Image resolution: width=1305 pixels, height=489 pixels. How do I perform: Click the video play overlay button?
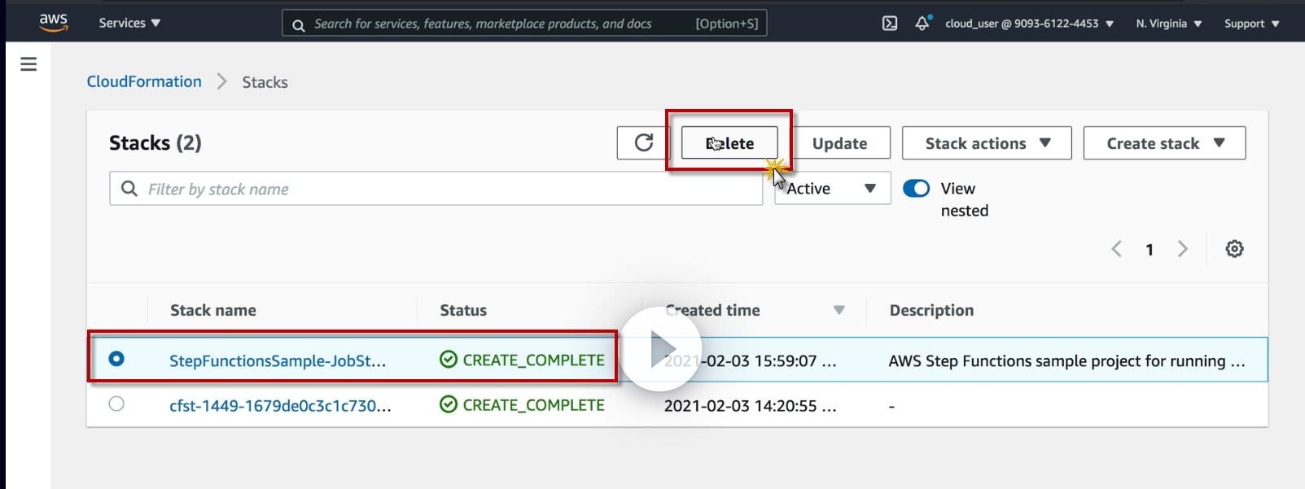tap(660, 349)
